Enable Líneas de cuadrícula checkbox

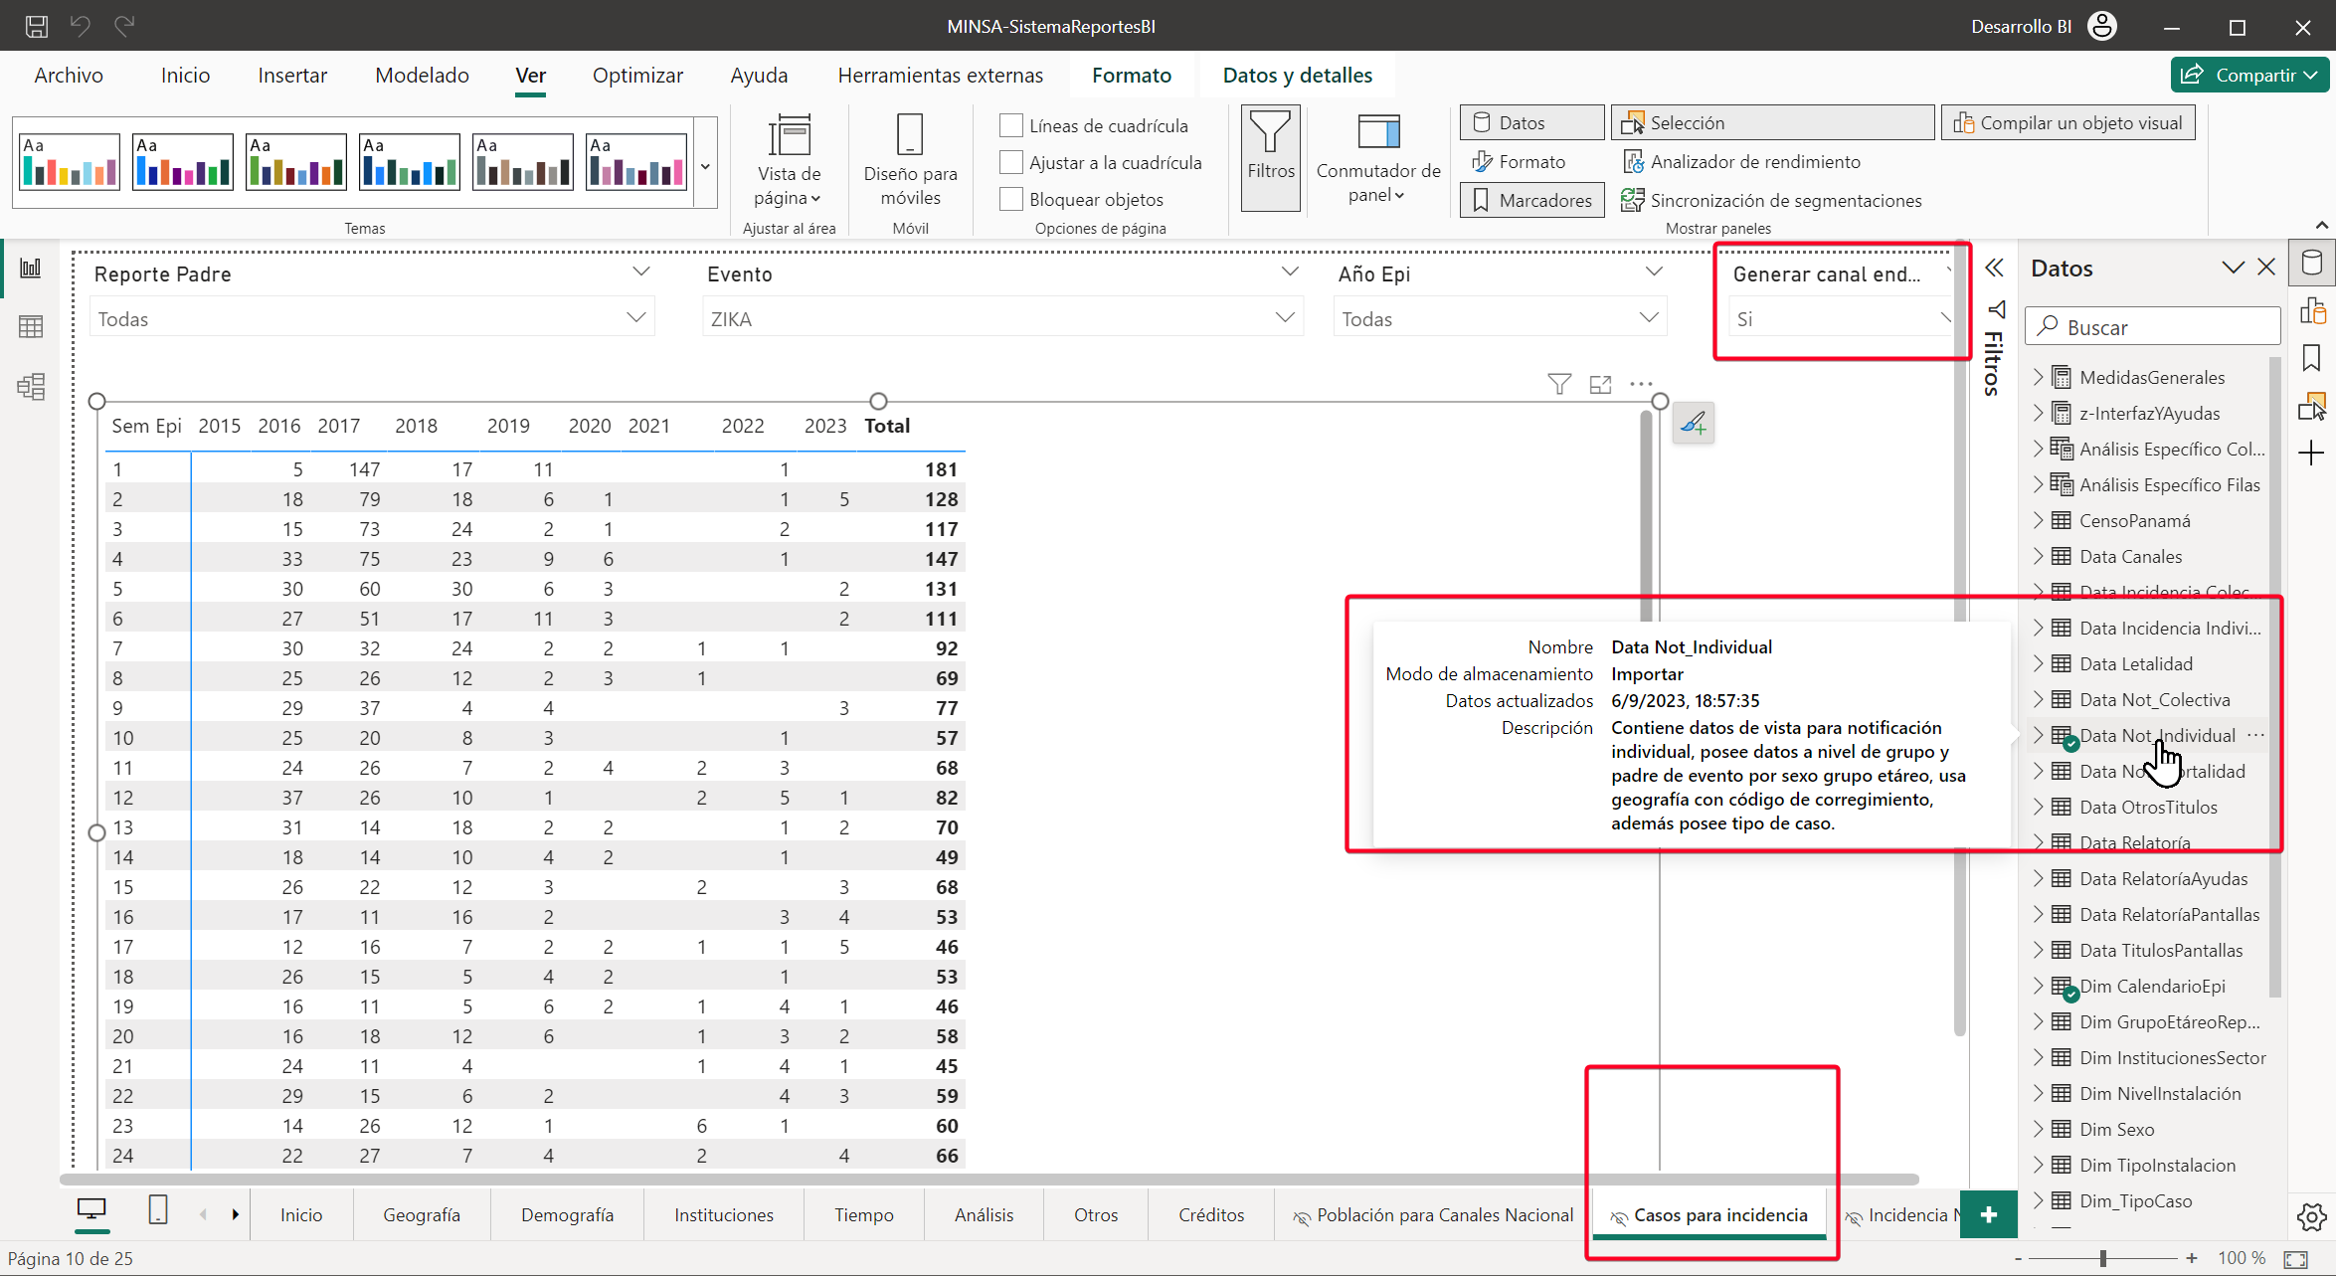[1011, 125]
